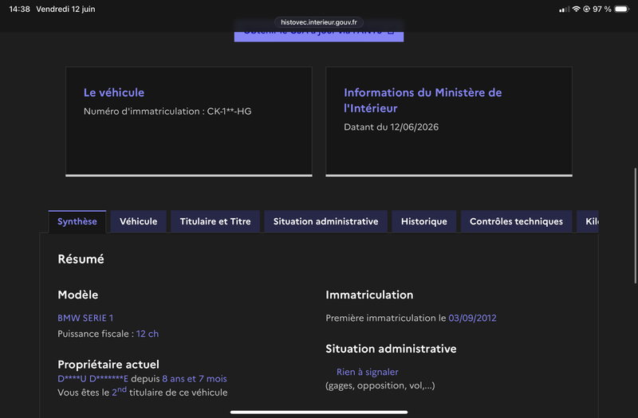Click the 8 ans et 7 mois duration
Image resolution: width=638 pixels, height=418 pixels.
195,379
